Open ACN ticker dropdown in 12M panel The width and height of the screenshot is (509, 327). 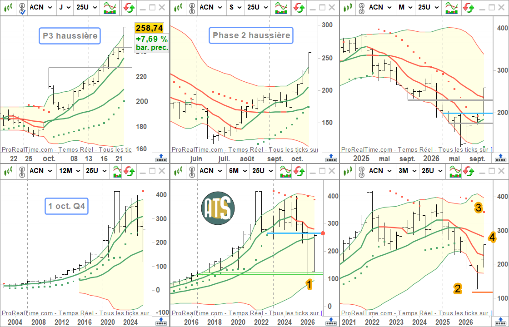point(41,171)
